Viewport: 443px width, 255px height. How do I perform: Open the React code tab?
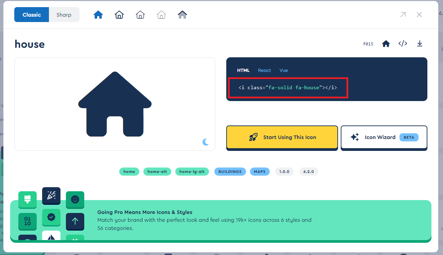tap(264, 71)
